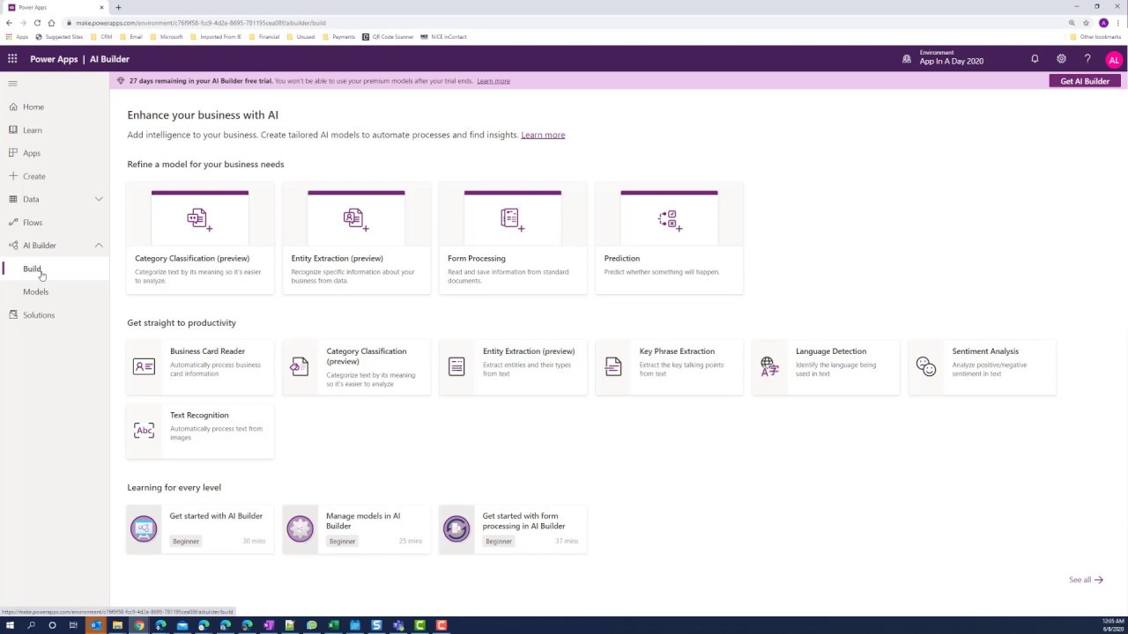The height and width of the screenshot is (634, 1128).
Task: Click the environment picker icon
Action: click(x=907, y=59)
